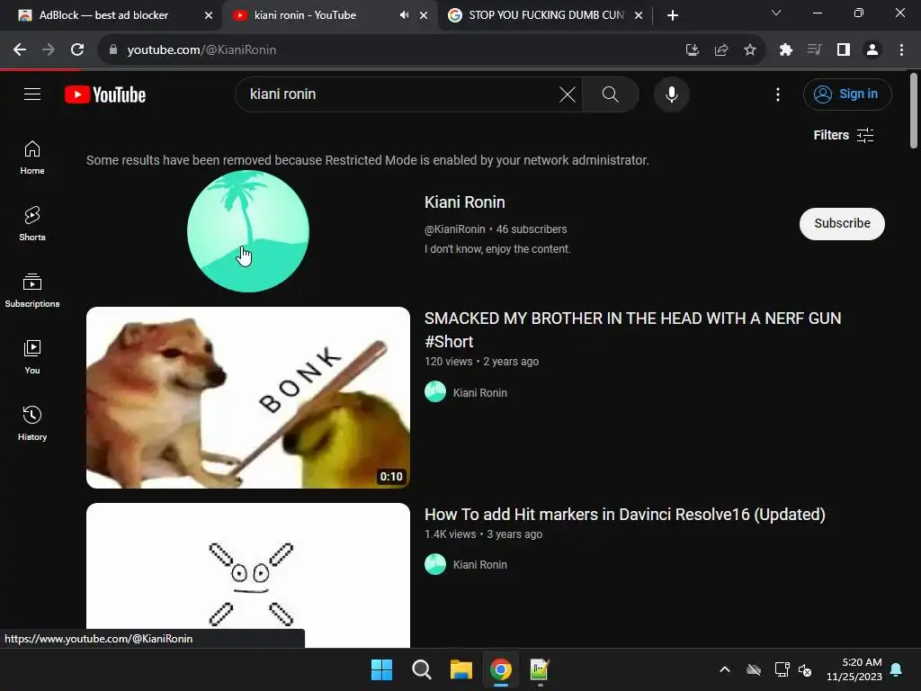
Task: Open the palm tree channel avatar
Action: [248, 231]
